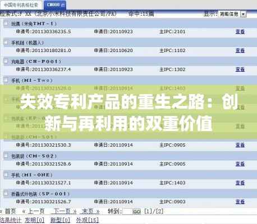
Task: Tick the checkbox for 折叠式外包装（SP-001）
Action: [6, 194]
